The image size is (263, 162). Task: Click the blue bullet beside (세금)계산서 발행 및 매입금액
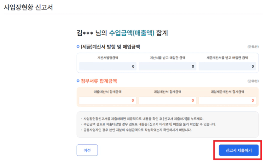click(78, 47)
